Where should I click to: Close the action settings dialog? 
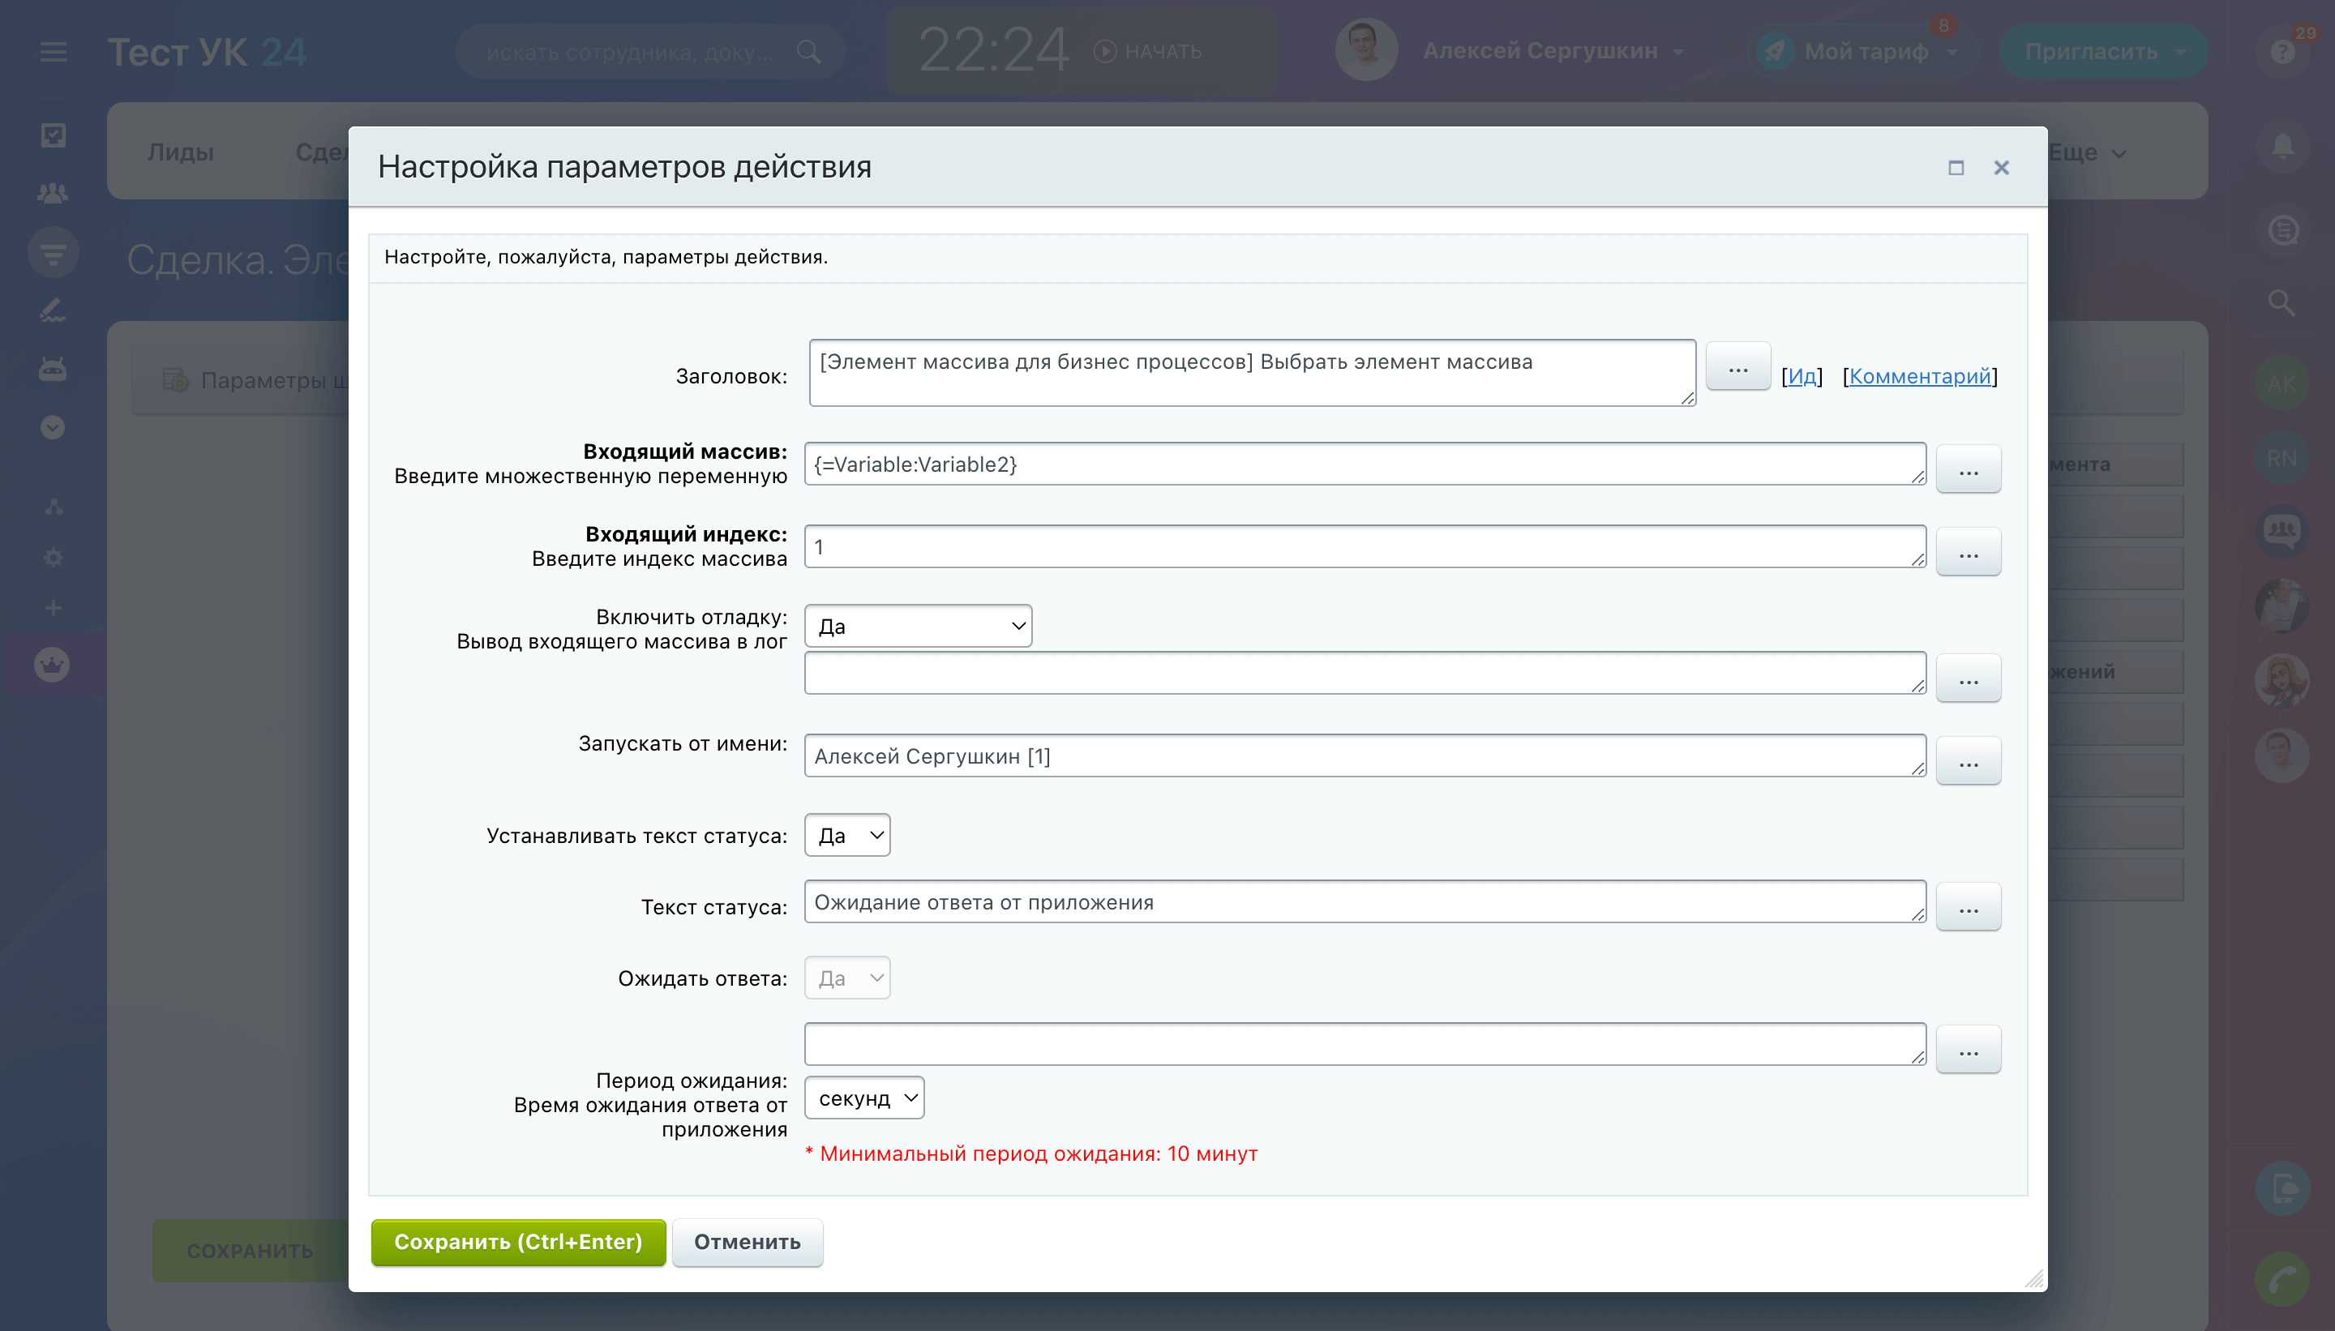[x=2001, y=167]
